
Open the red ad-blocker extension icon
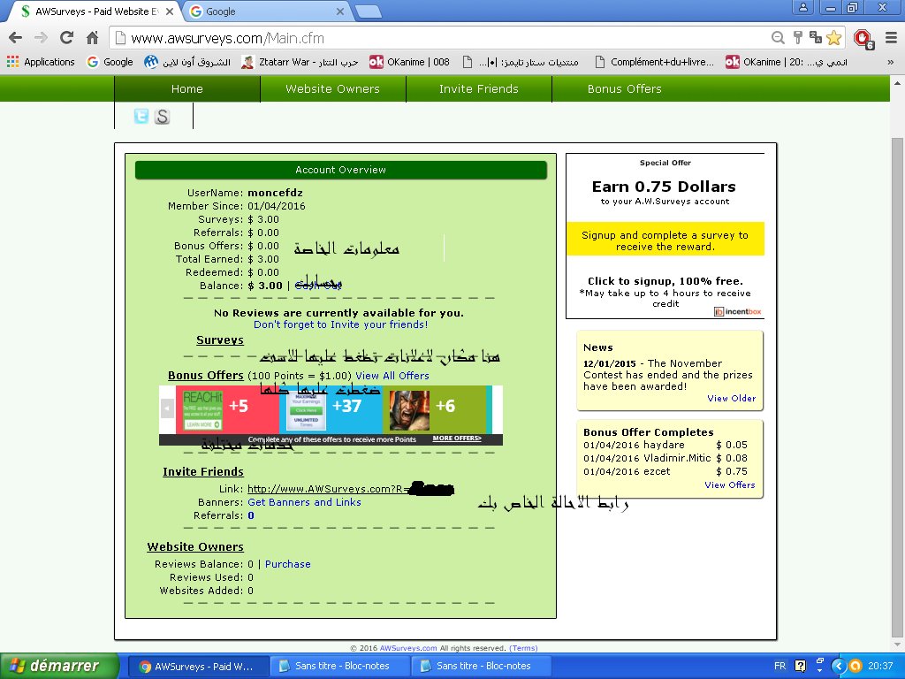coord(863,39)
